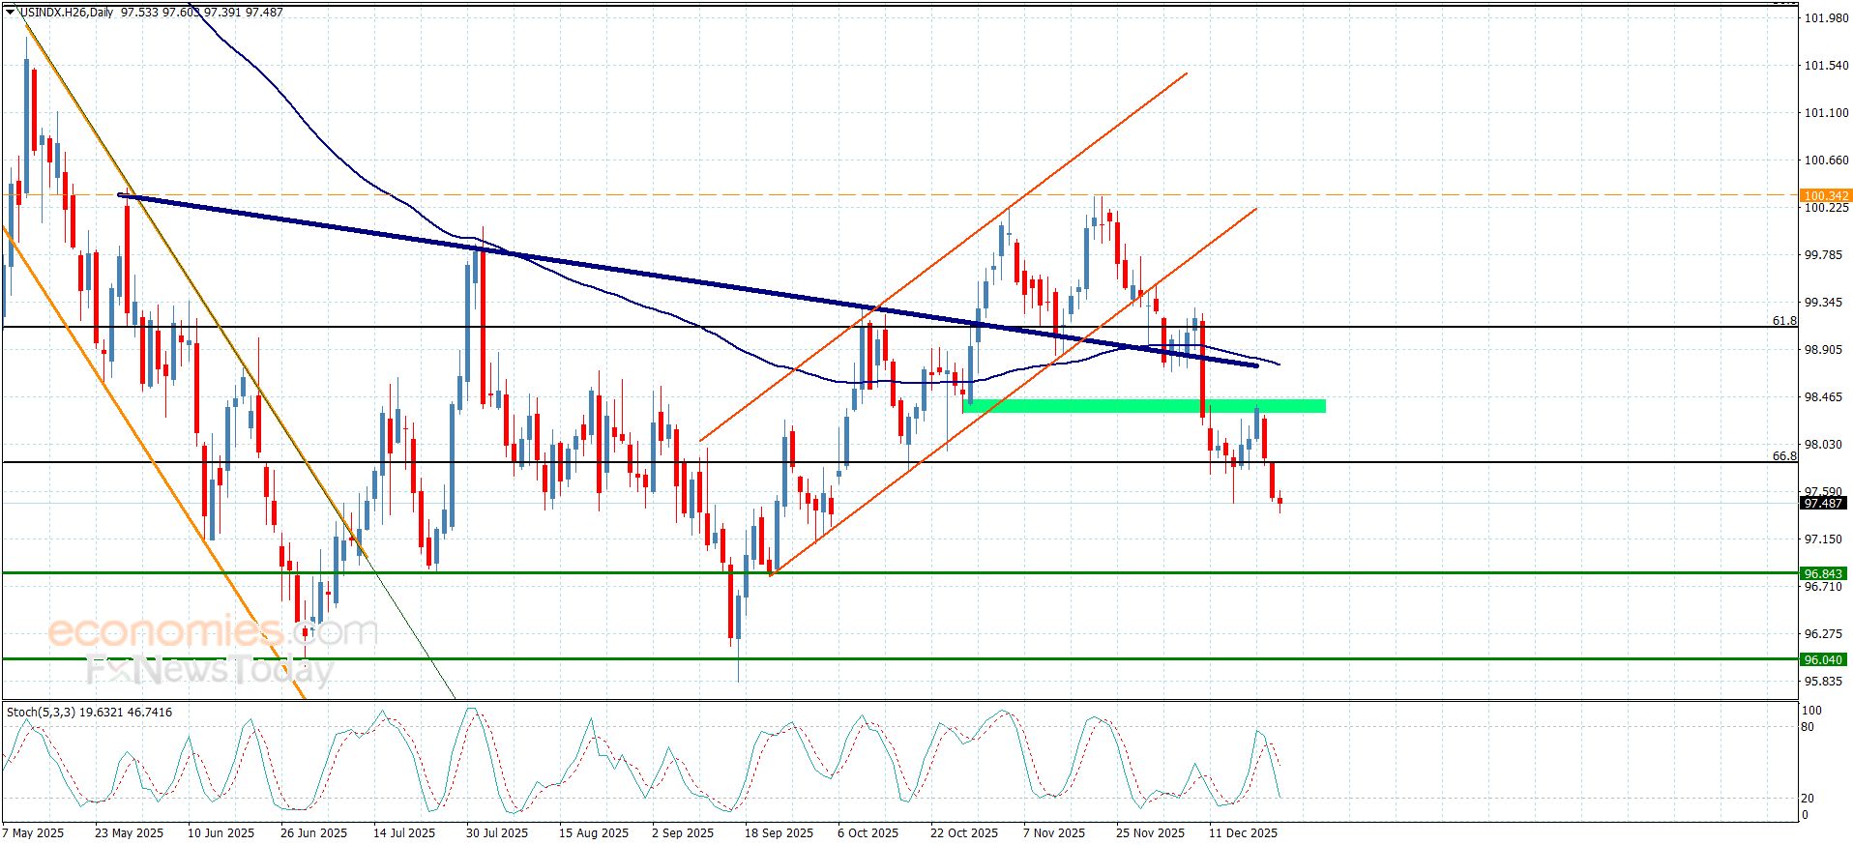This screenshot has height=845, width=1853.
Task: Click the 80 level on Stochastic scale
Action: click(1809, 726)
